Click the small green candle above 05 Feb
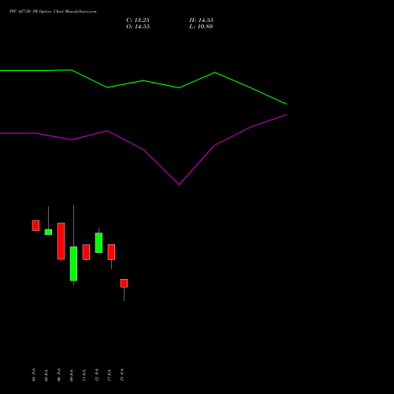The height and width of the screenshot is (394, 394). [48, 232]
